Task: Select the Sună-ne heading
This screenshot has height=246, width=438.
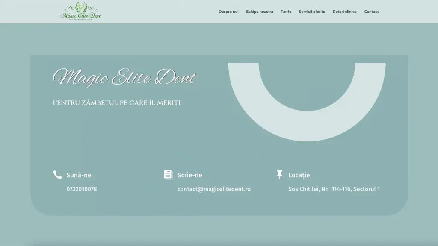Action: click(79, 175)
